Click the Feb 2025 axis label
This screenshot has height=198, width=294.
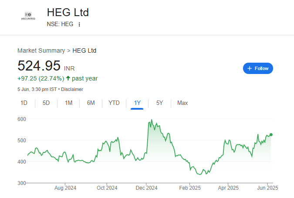(190, 188)
